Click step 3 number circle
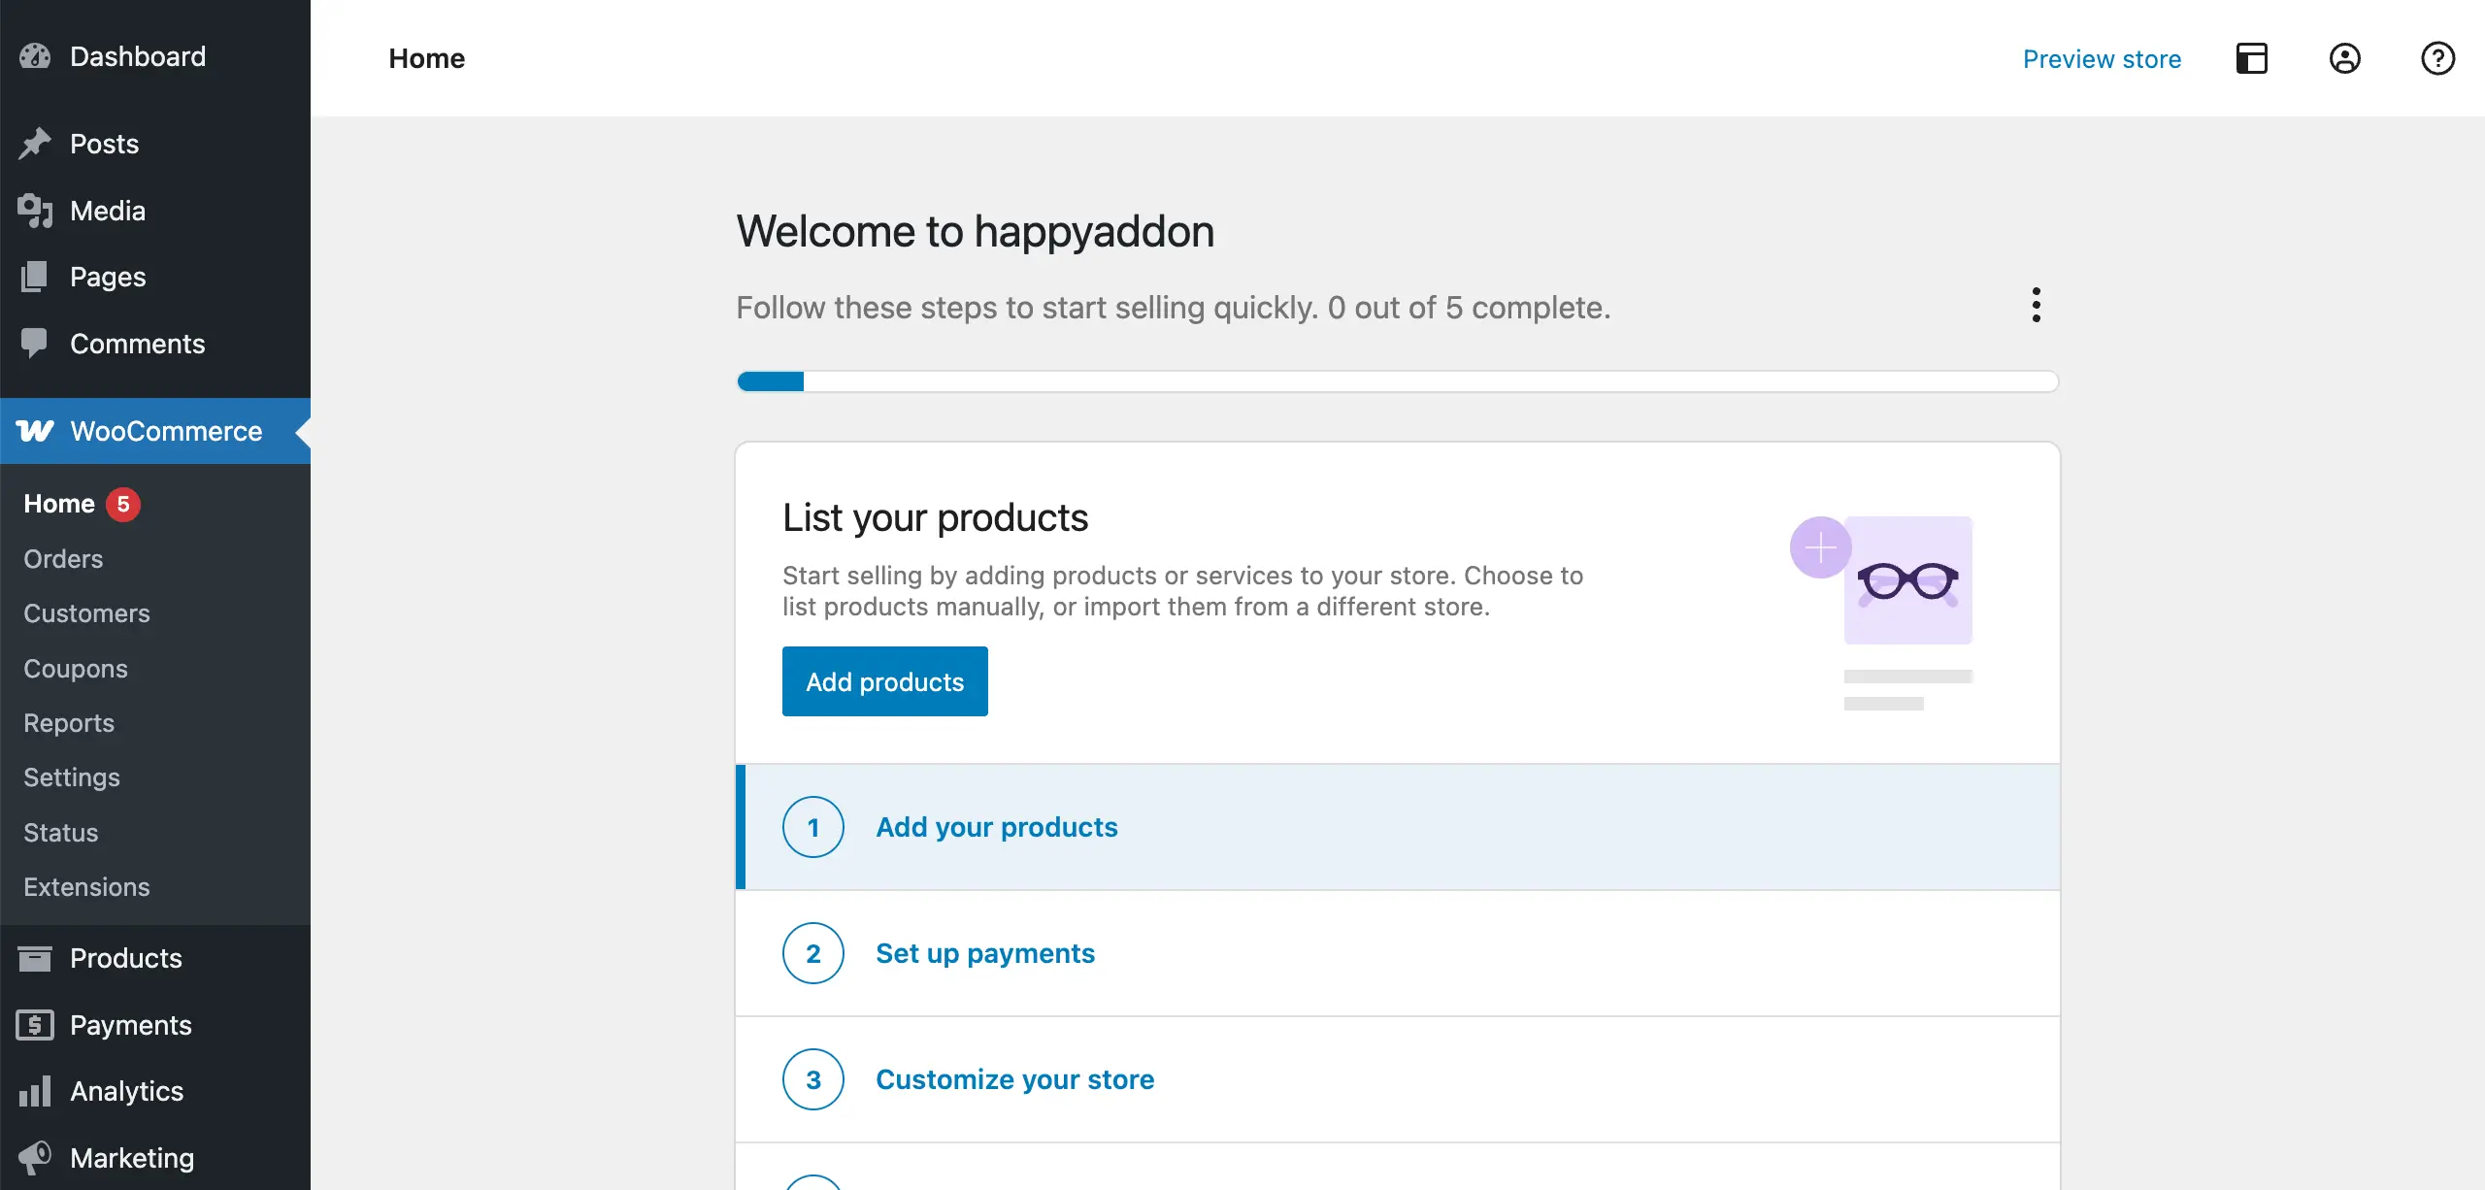The image size is (2485, 1190). [x=813, y=1079]
